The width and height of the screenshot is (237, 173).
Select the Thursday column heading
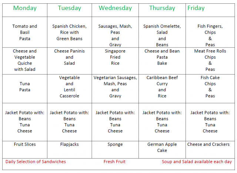162,8
